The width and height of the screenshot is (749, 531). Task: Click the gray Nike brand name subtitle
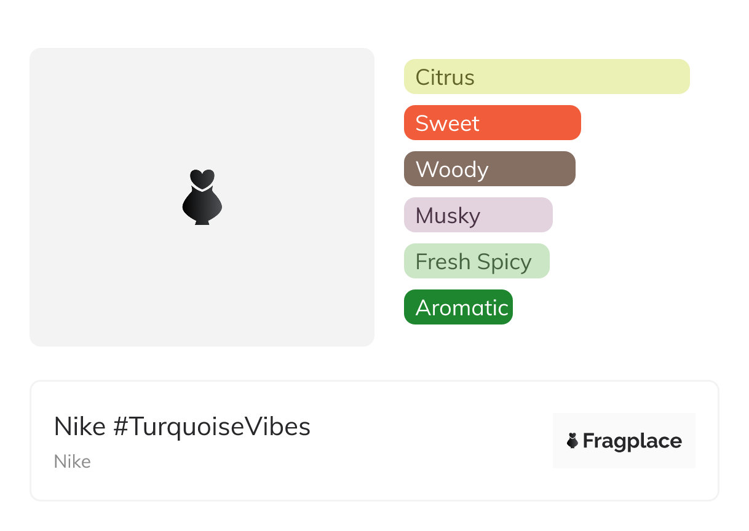73,462
